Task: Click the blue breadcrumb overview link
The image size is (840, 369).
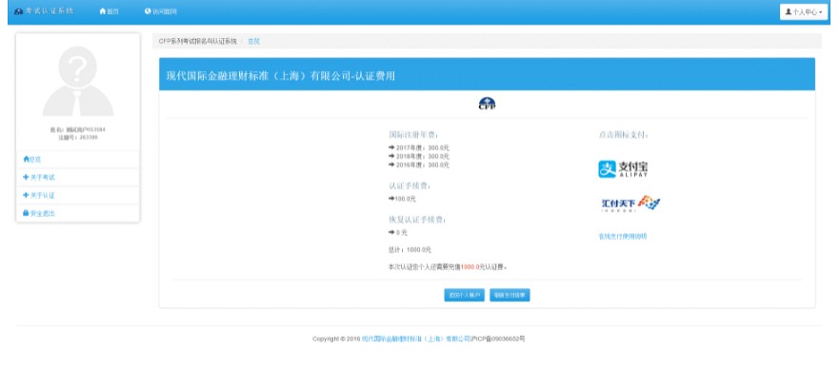Action: point(253,41)
